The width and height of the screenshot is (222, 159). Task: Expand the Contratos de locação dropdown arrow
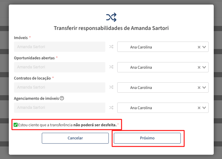(x=204, y=88)
